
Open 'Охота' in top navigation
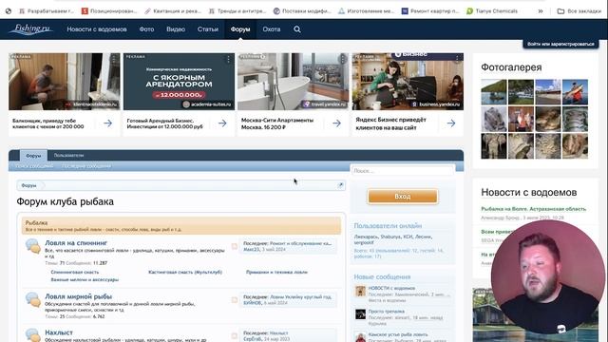(x=272, y=29)
